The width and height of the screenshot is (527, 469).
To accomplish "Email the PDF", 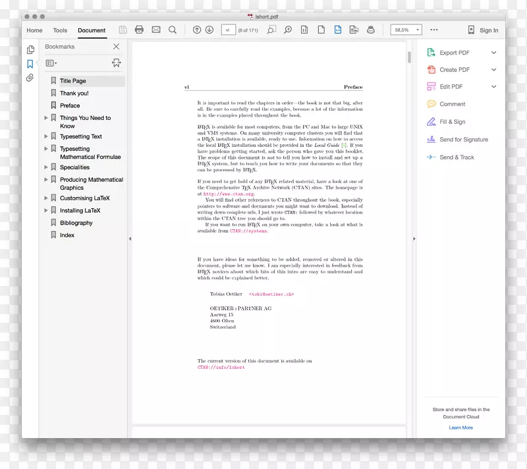I will (x=155, y=30).
